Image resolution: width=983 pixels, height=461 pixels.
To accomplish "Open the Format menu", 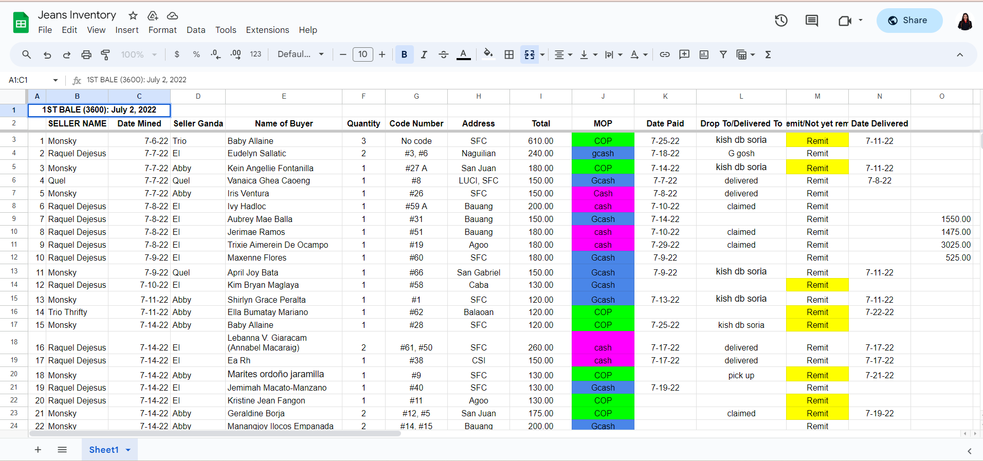I will (162, 30).
